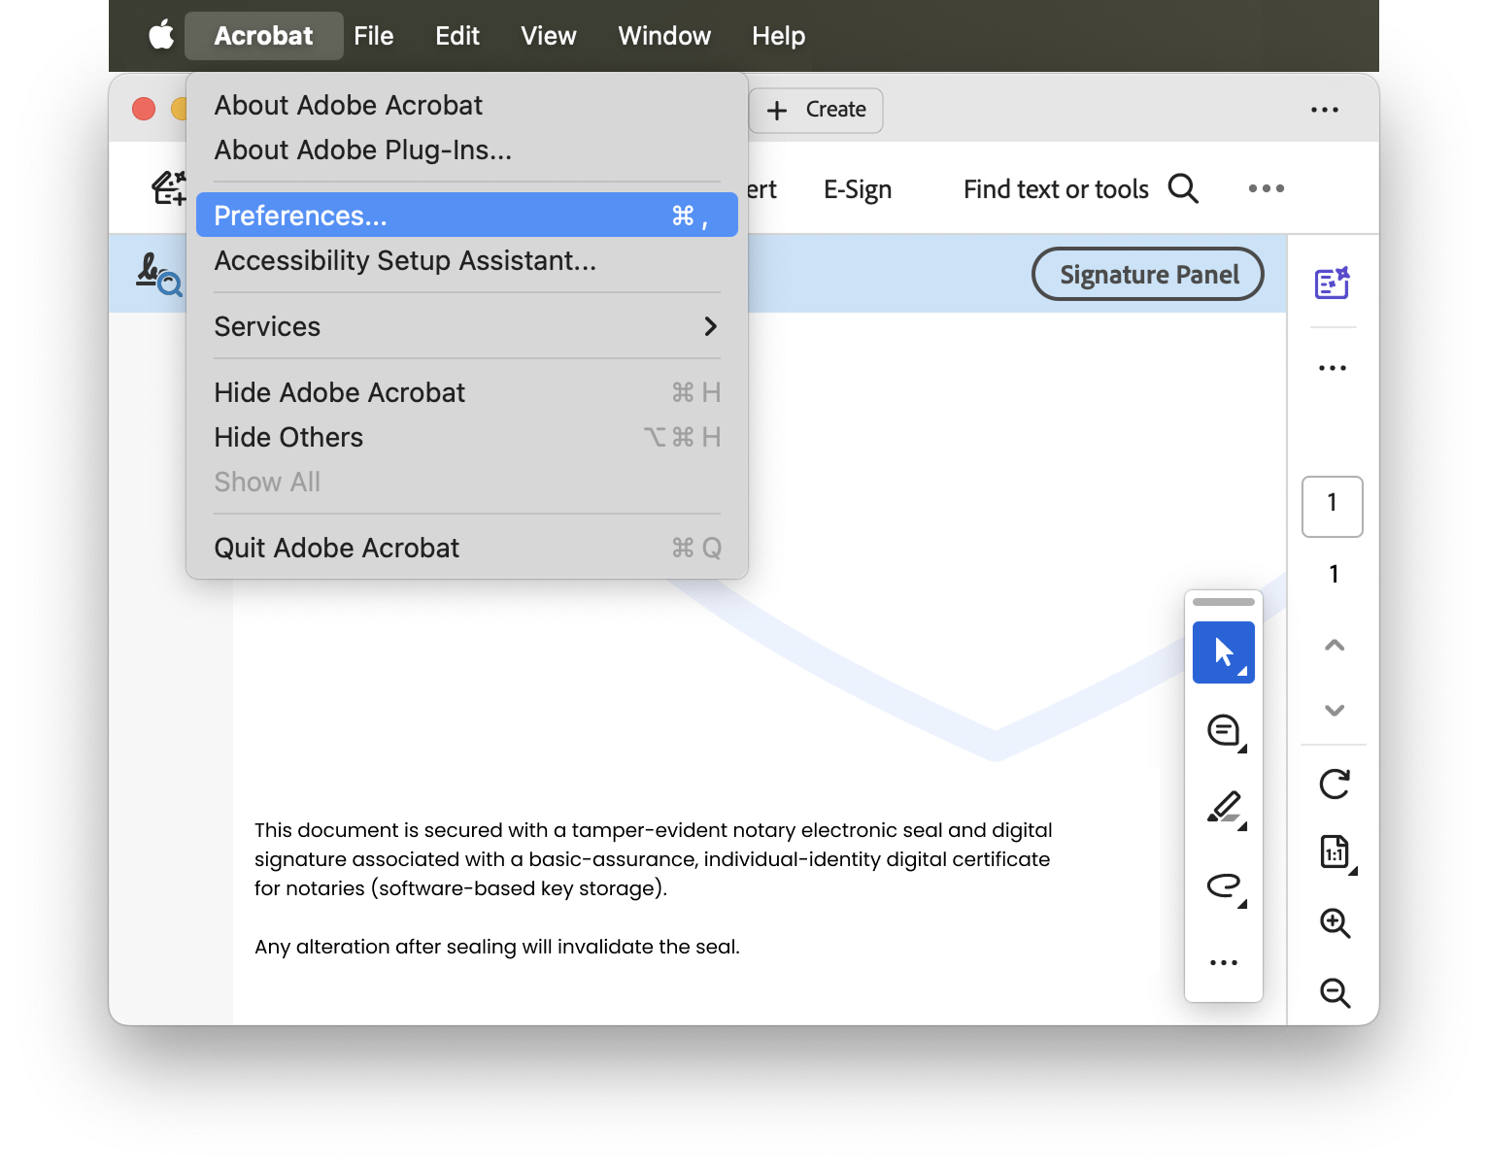Open more tools in floating toolbar
Screen dimensions: 1488x1169
tap(1224, 962)
